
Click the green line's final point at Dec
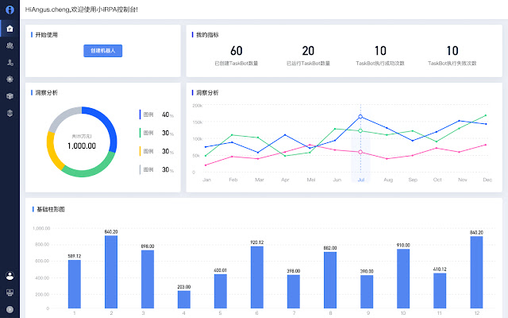(x=485, y=115)
